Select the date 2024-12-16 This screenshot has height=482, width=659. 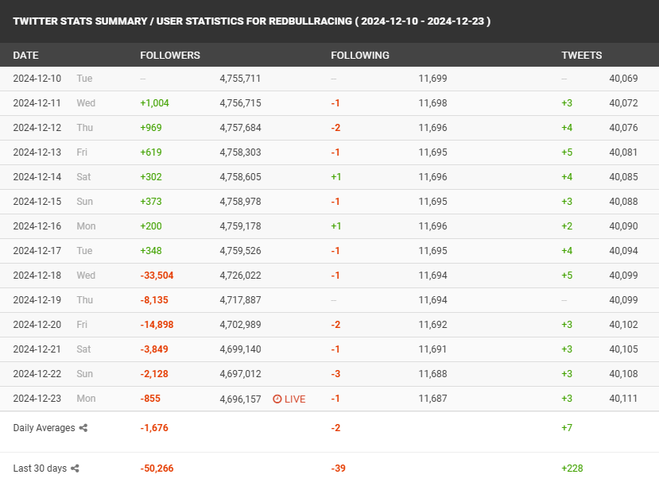click(x=37, y=226)
